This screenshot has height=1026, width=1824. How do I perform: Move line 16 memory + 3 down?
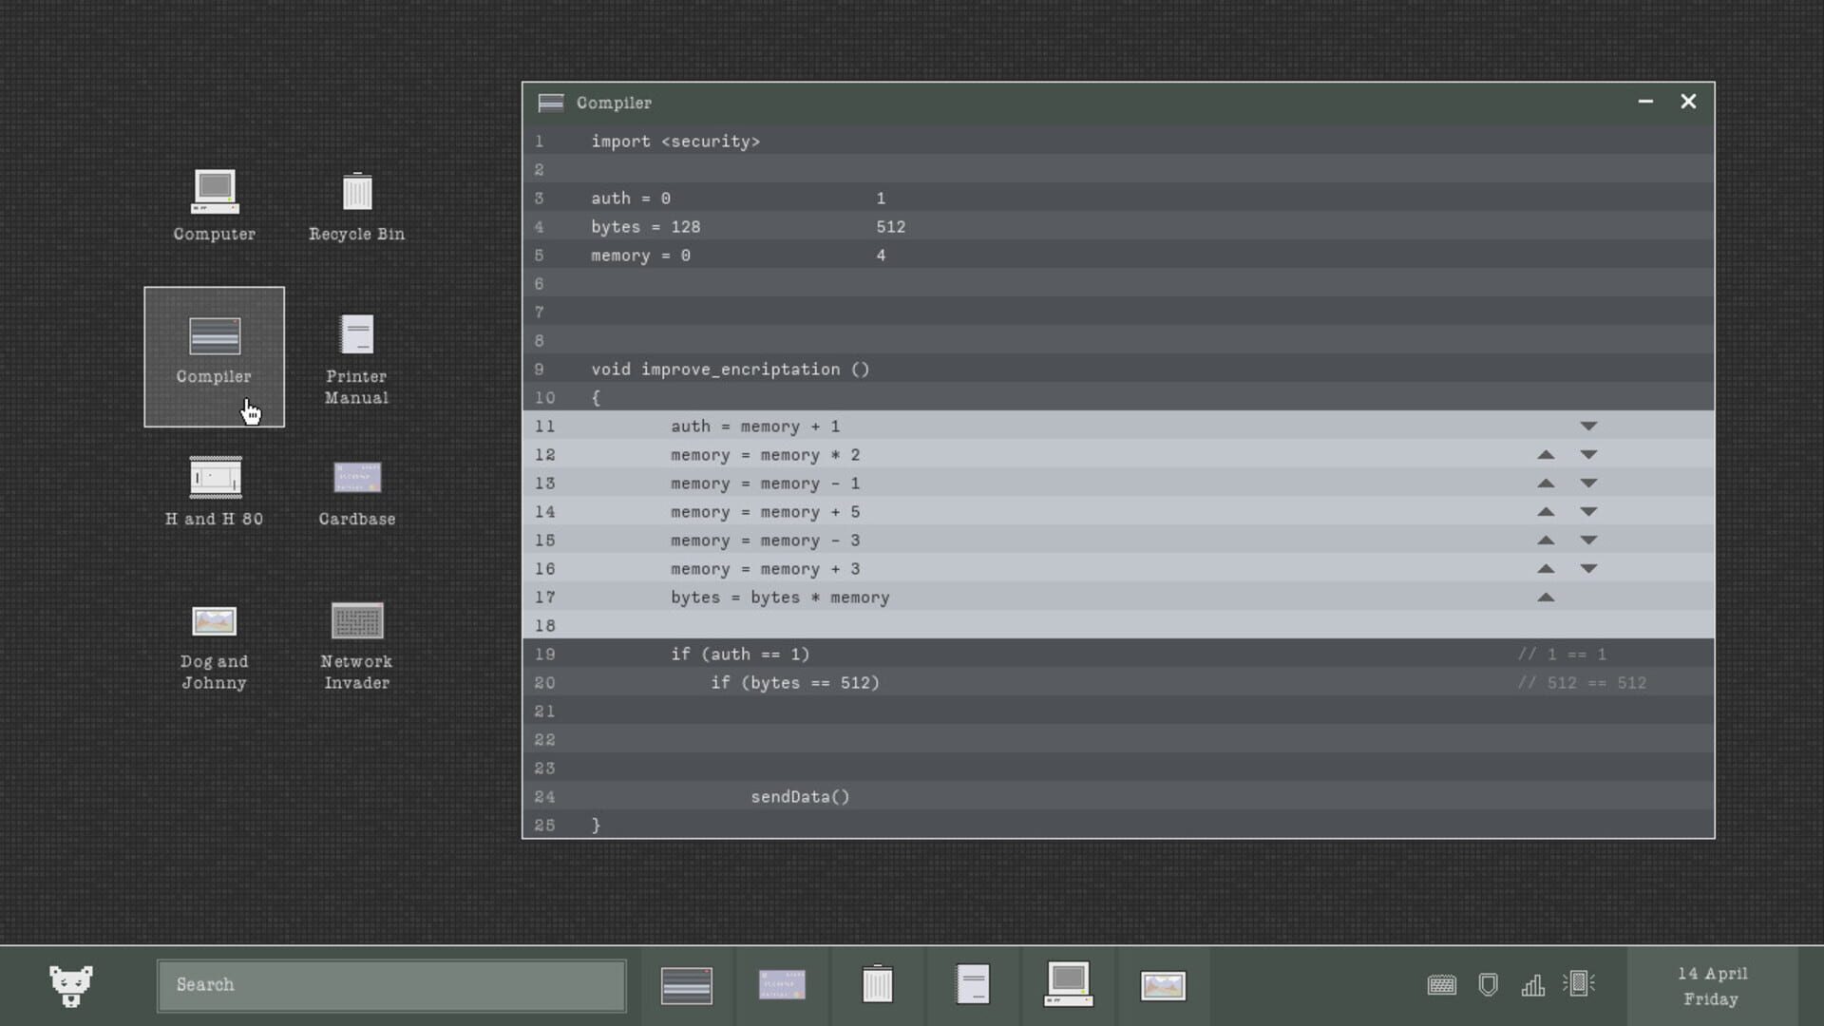coord(1589,568)
